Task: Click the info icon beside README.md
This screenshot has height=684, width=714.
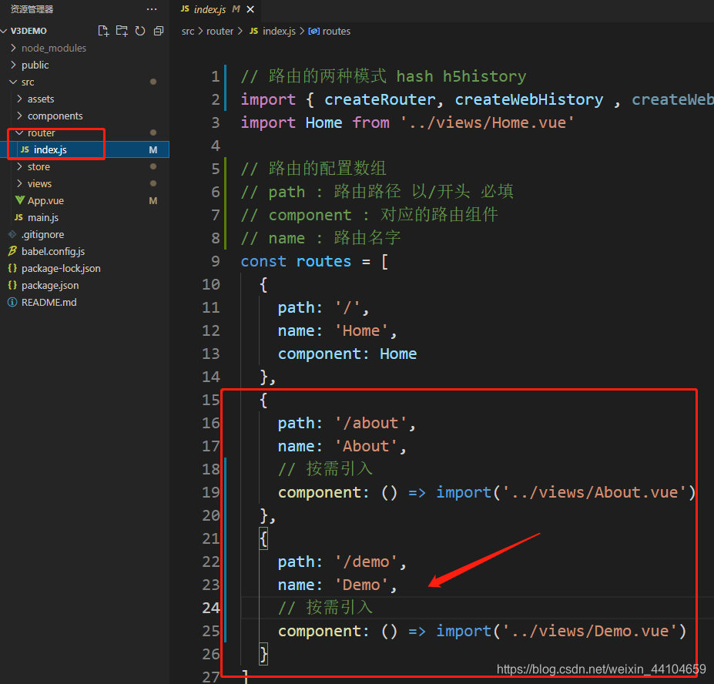Action: click(x=12, y=303)
